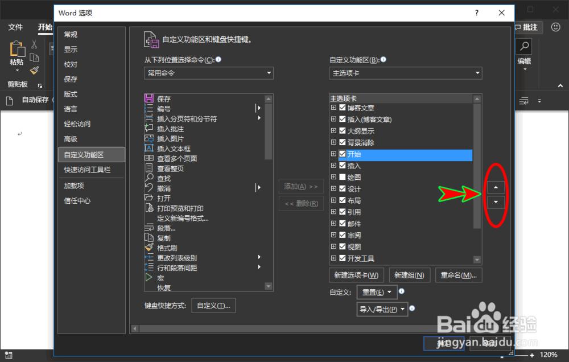The image size is (569, 362).
Task: Click the help question mark in the dialog titlebar
Action: pyautogui.click(x=476, y=13)
